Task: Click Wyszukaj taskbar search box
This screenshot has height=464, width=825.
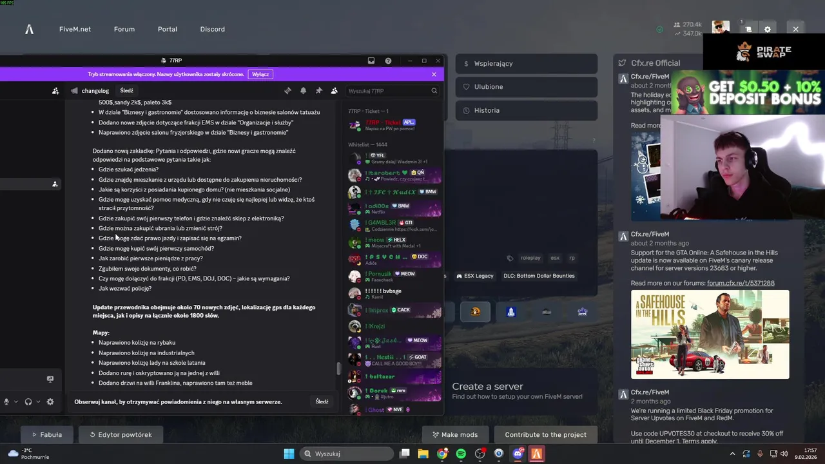Action: [347, 454]
